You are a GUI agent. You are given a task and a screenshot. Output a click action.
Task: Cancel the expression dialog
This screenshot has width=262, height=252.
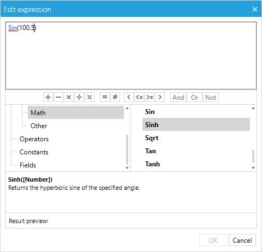(242, 240)
